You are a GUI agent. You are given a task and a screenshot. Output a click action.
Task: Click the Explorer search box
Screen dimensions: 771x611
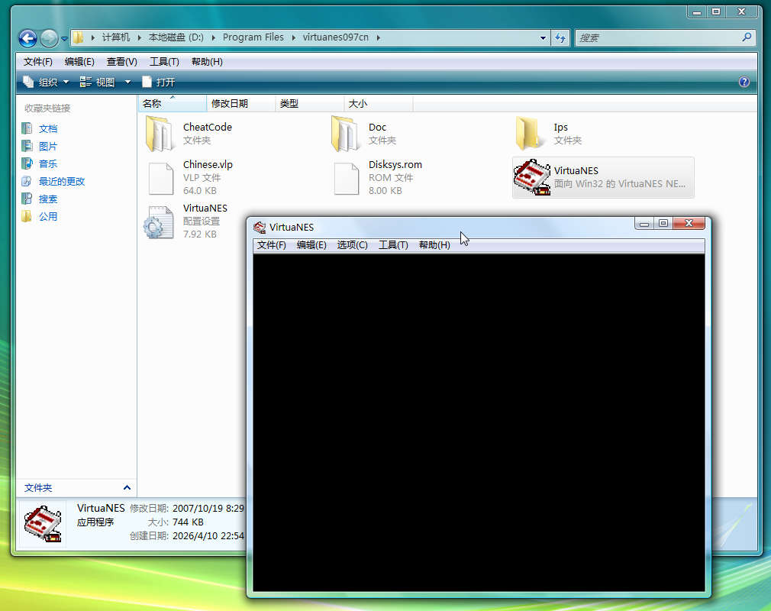[656, 37]
